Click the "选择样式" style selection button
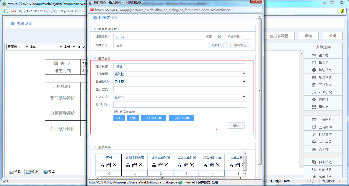The image size is (349, 186). coord(218,45)
